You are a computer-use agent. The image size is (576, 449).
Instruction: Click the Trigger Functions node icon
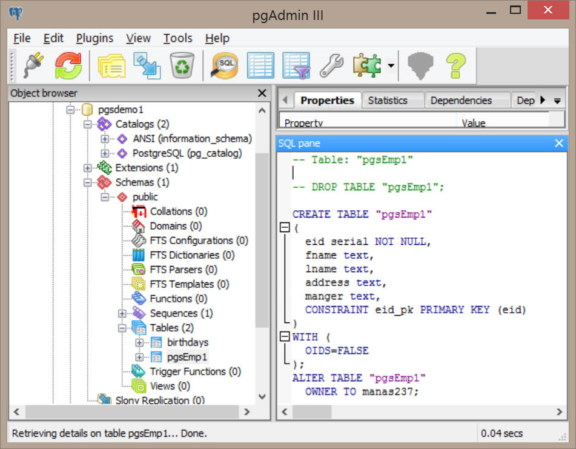(139, 371)
